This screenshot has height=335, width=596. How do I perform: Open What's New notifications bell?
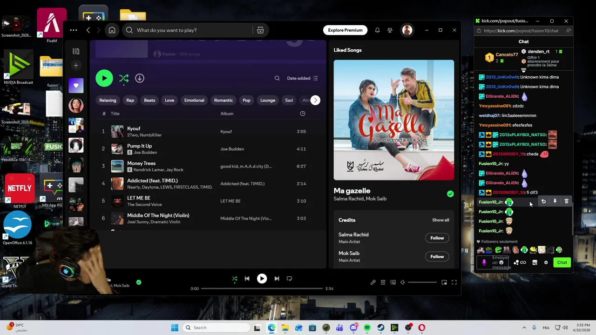pyautogui.click(x=377, y=30)
